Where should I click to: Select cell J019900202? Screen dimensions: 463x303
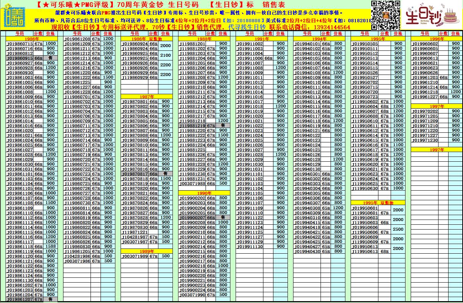(193, 198)
